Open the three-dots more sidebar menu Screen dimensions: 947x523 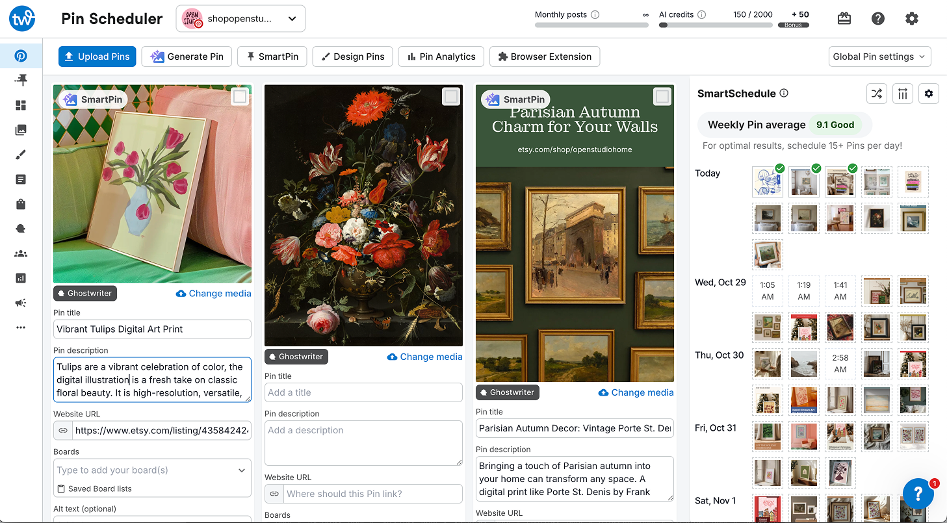[21, 327]
